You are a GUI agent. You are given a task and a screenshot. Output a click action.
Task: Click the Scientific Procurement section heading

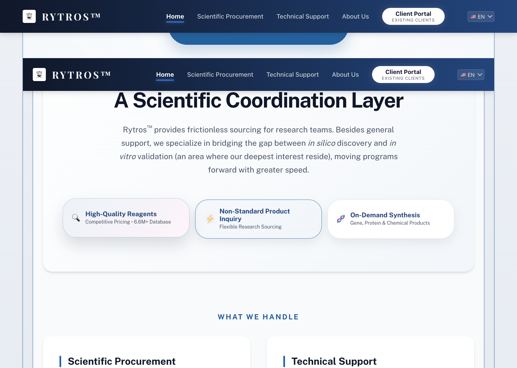pos(122,361)
